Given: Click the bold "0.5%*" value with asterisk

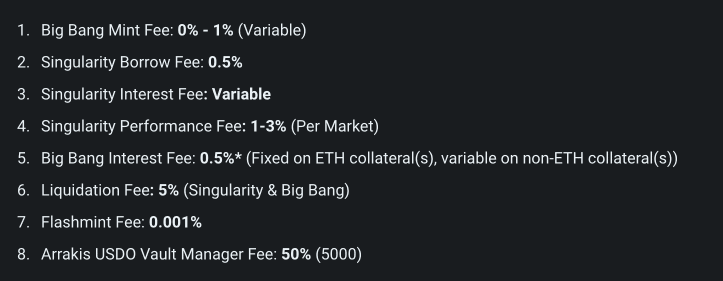Looking at the screenshot, I should (x=221, y=158).
